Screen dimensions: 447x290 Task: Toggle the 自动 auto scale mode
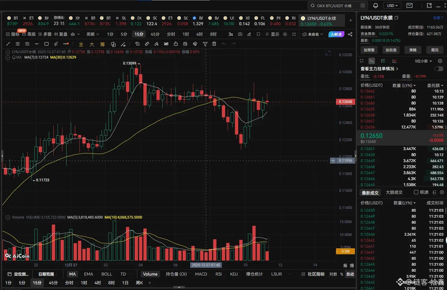point(350,274)
